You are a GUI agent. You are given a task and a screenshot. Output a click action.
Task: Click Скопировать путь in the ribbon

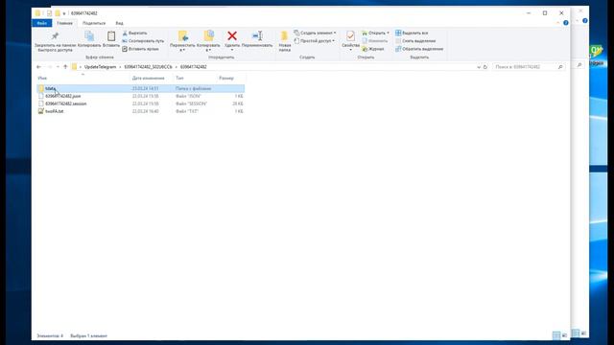coord(143,41)
